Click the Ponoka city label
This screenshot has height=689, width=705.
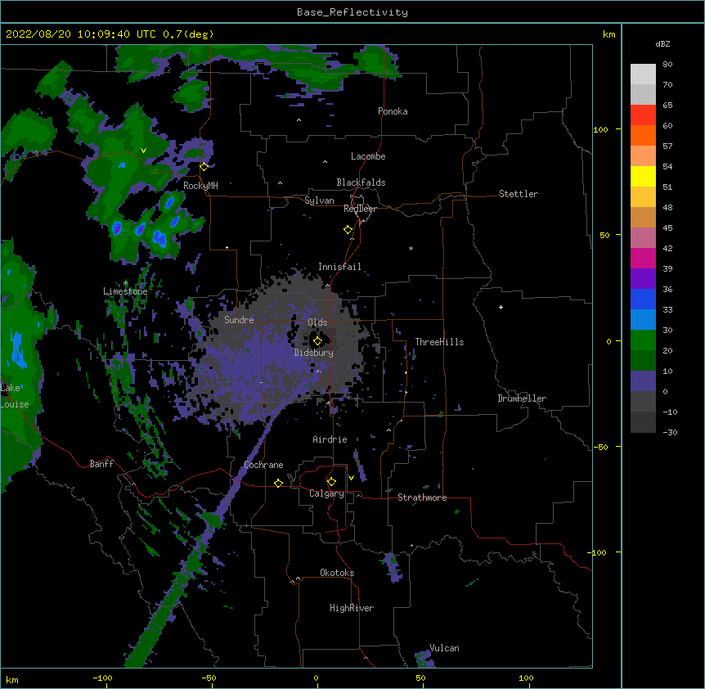[393, 111]
